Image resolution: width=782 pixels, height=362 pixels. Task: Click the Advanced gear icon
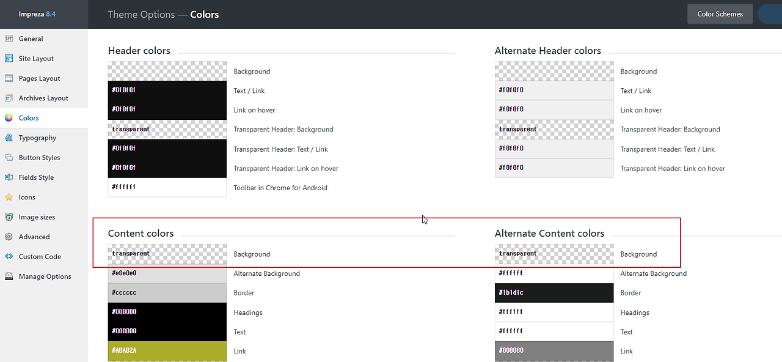tap(9, 237)
